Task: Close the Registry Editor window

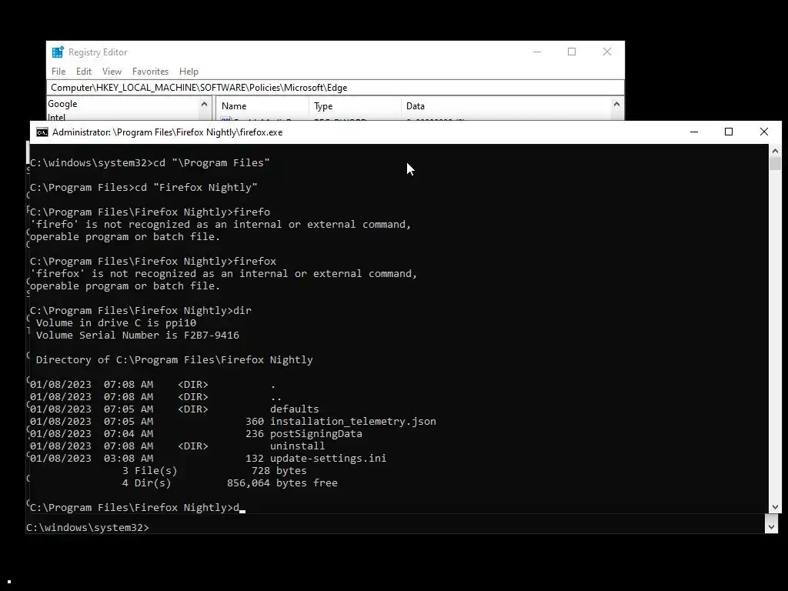Action: [607, 52]
